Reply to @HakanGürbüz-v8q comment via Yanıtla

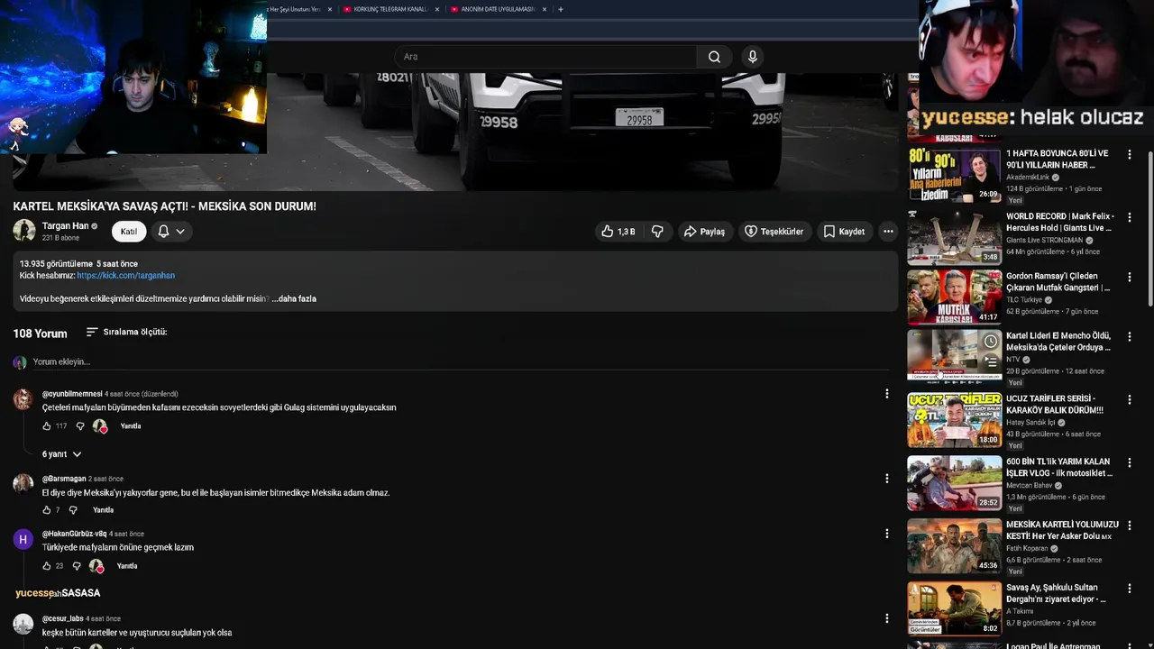point(127,566)
